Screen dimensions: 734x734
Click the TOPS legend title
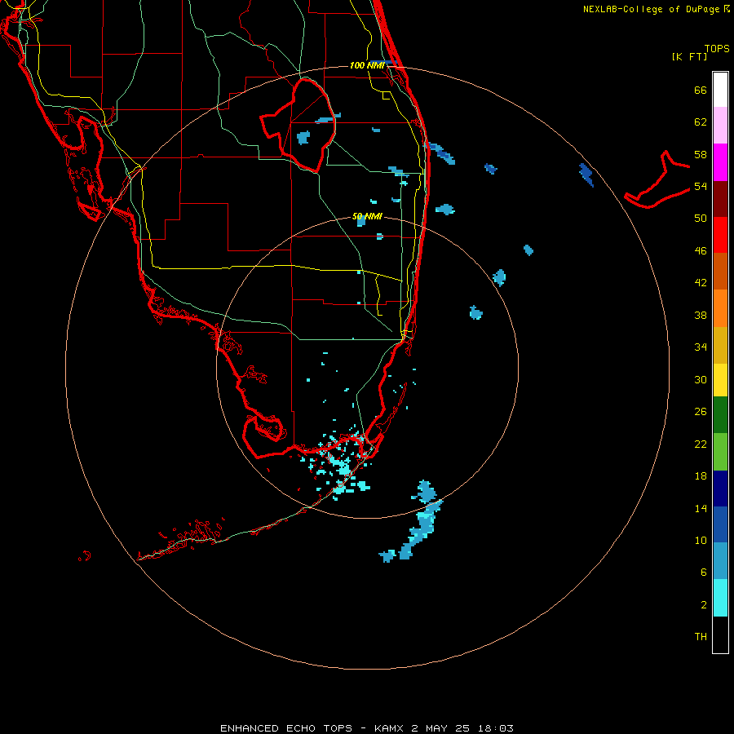click(717, 49)
